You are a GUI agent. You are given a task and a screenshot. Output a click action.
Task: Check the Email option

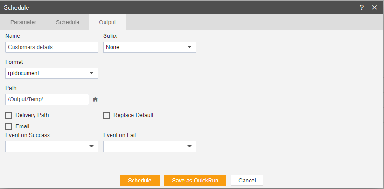pos(8,126)
